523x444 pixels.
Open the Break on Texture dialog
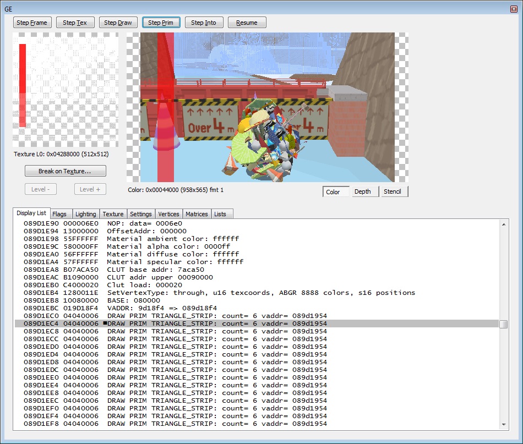pyautogui.click(x=65, y=171)
